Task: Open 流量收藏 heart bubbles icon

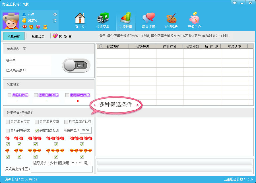Action: coord(148,20)
